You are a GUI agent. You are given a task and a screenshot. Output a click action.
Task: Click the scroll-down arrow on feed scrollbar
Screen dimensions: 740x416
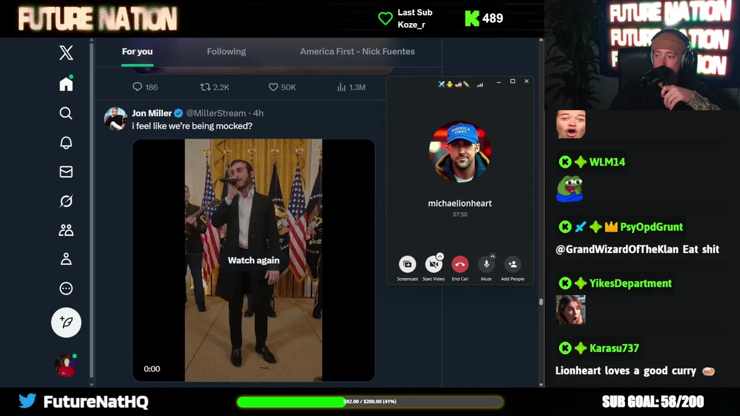tap(541, 385)
